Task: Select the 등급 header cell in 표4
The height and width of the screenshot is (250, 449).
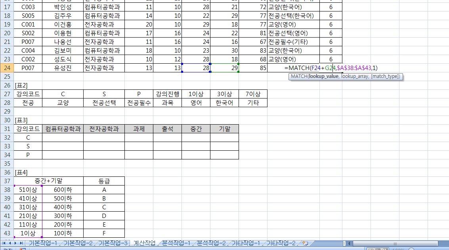Action: pos(104,181)
